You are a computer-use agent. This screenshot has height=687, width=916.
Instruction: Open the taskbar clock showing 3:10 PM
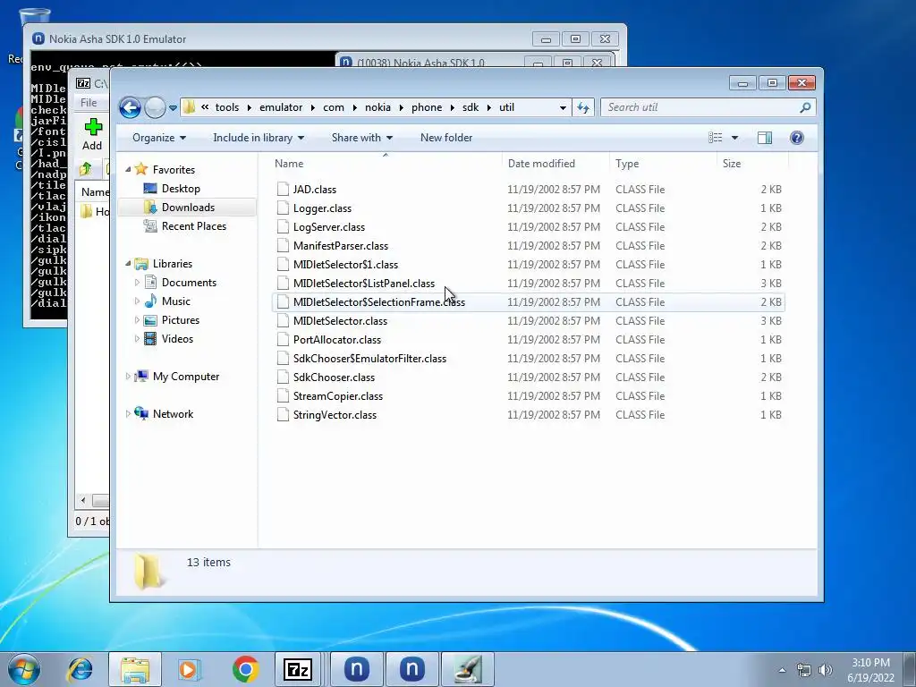(870, 670)
